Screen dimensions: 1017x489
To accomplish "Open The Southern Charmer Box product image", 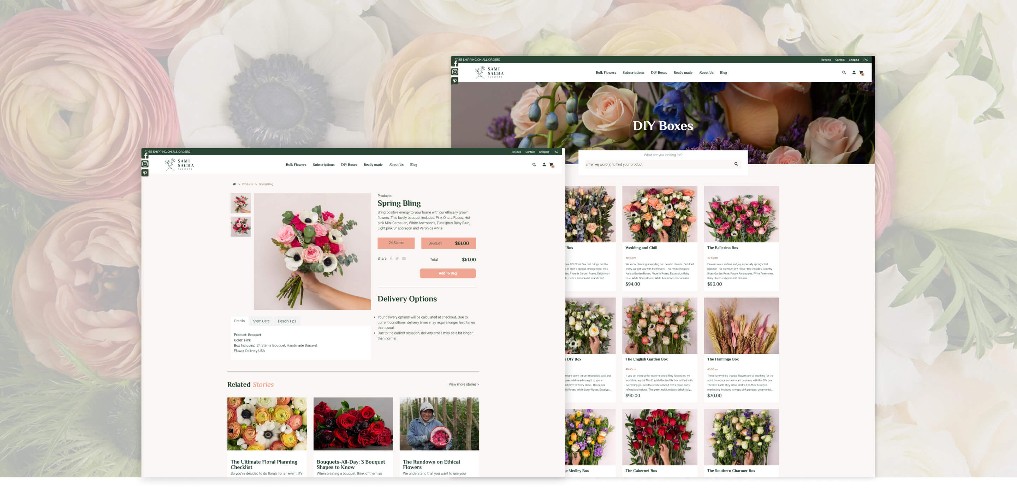I will click(742, 437).
